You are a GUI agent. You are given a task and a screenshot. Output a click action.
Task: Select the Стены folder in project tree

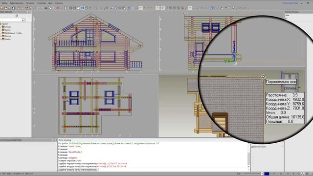point(8,27)
